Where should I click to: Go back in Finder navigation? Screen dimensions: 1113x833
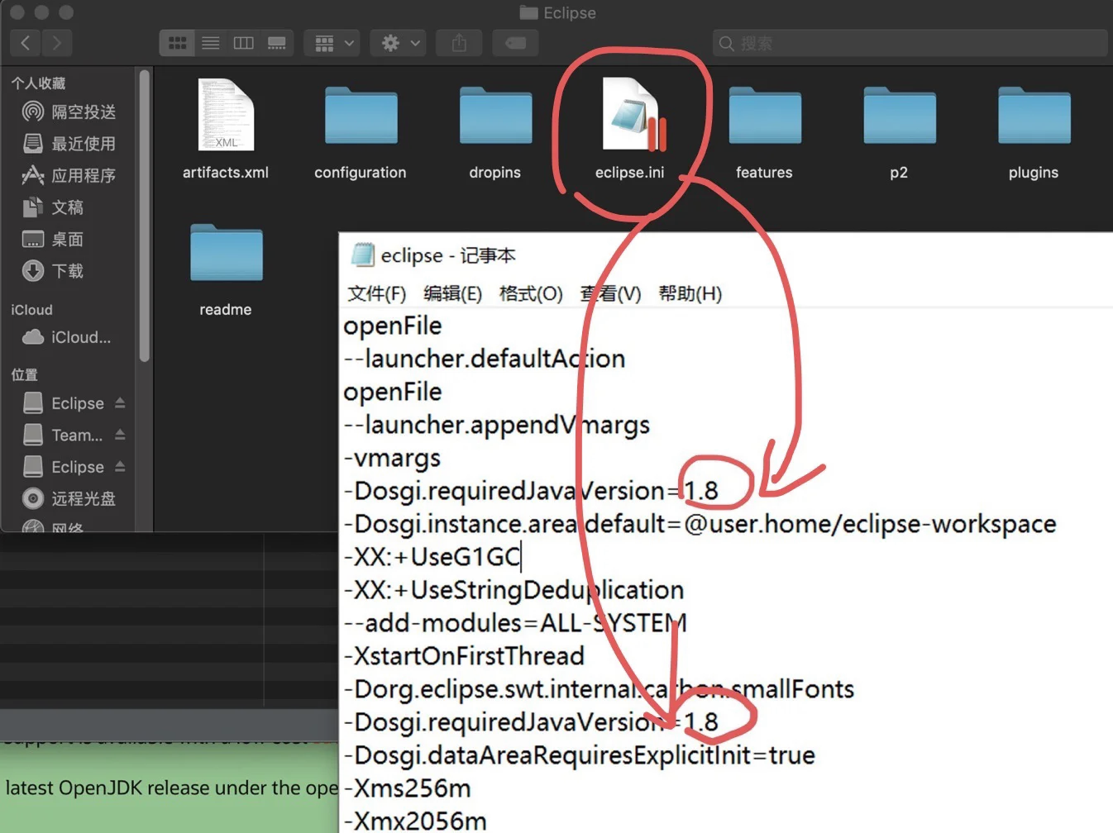(26, 43)
